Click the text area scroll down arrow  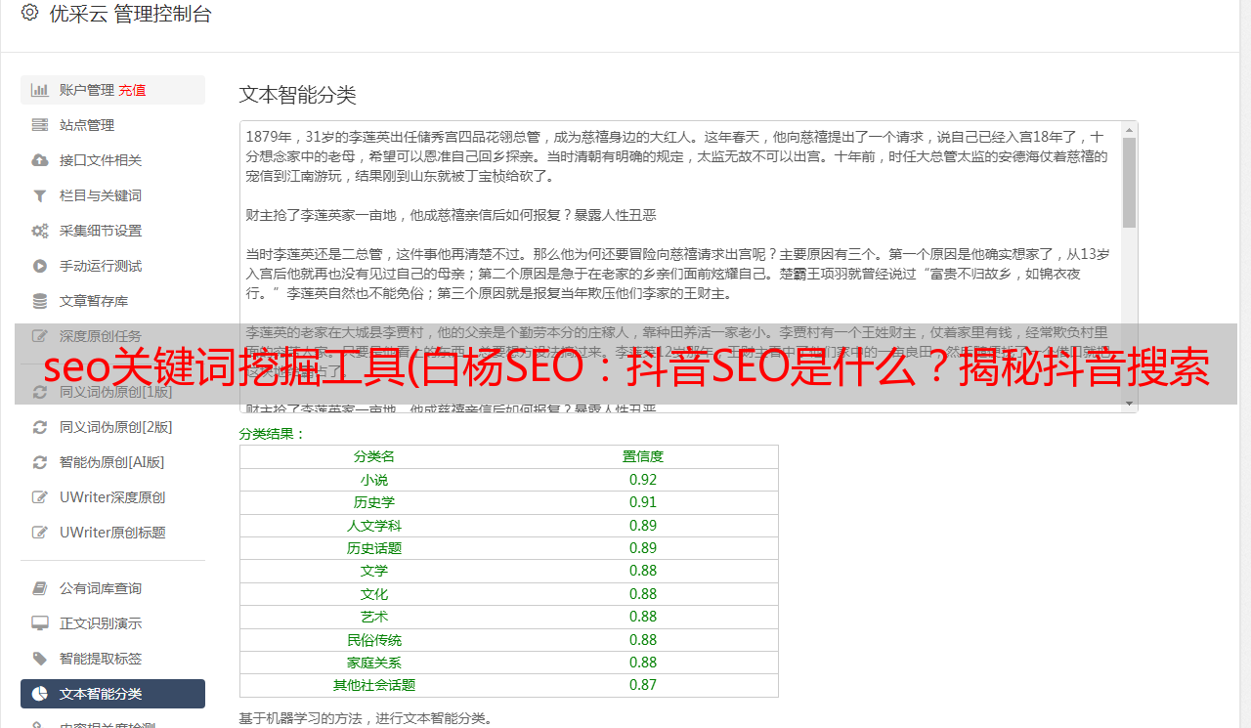(x=1129, y=404)
